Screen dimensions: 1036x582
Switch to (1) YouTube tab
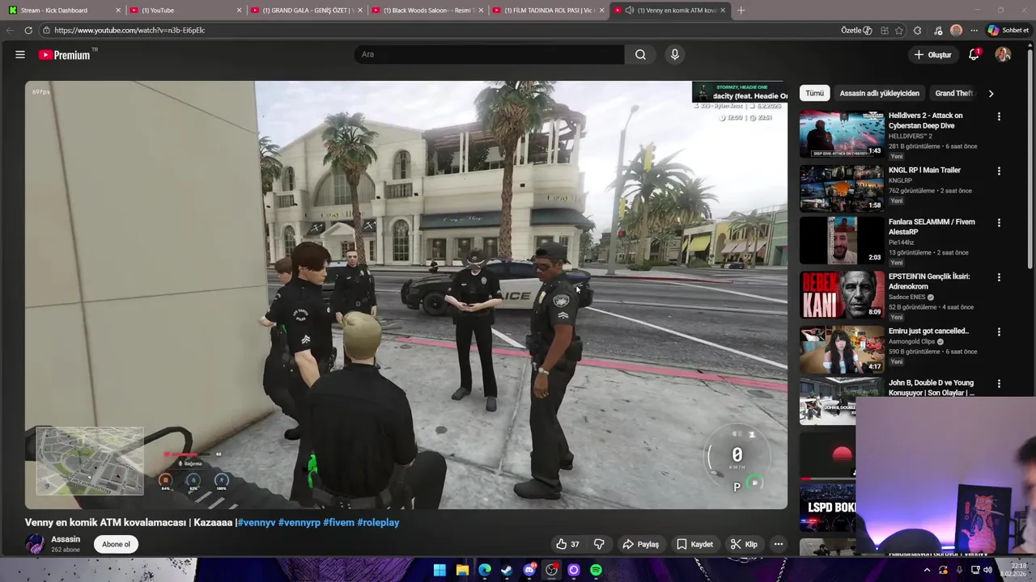coord(185,11)
